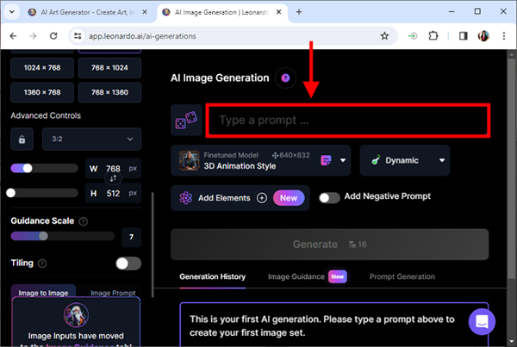Viewport: 517px width, 347px height.
Task: Close the AI Art Generator tab
Action: (x=145, y=12)
